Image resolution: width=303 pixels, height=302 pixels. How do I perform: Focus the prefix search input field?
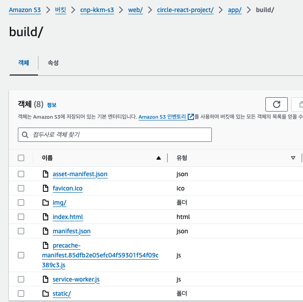pyautogui.click(x=118, y=135)
